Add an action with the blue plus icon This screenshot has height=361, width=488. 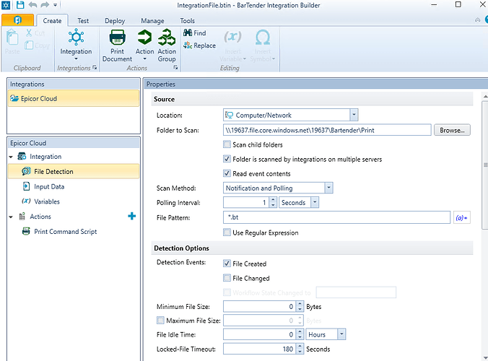[x=131, y=217]
